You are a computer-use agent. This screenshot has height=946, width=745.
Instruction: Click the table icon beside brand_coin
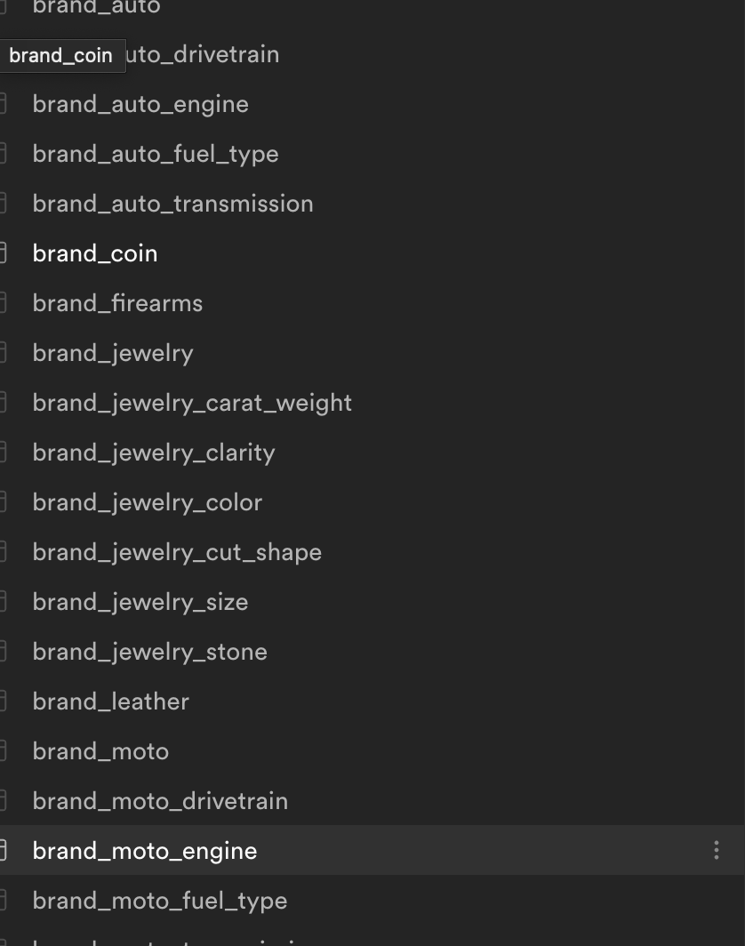(x=4, y=253)
